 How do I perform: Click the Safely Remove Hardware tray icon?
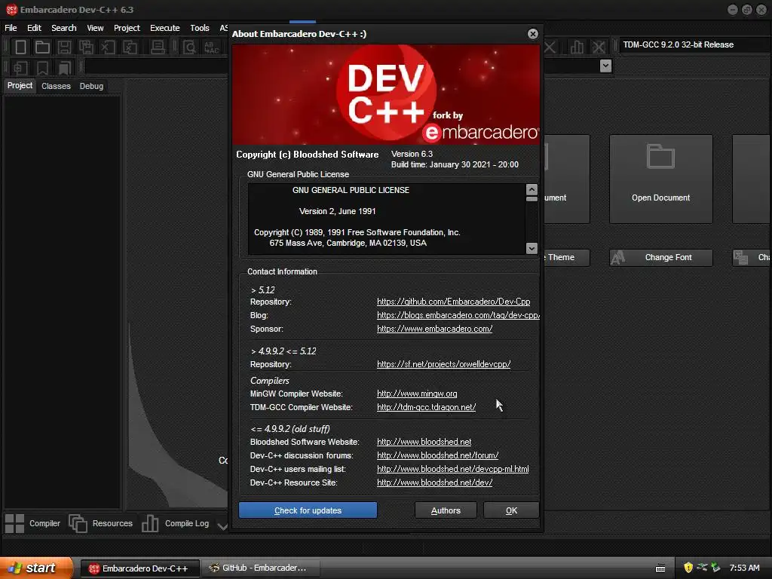pos(716,567)
